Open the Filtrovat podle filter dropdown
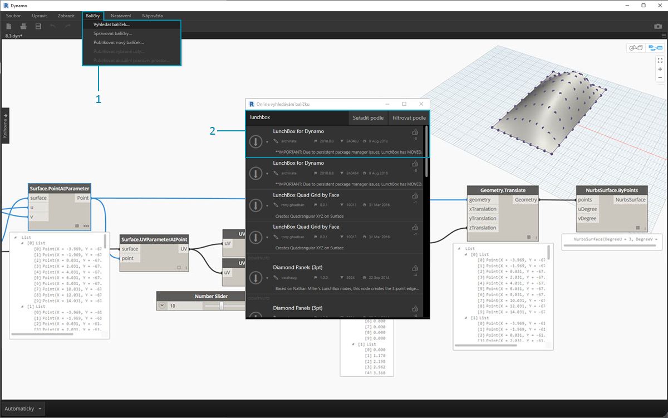 409,117
